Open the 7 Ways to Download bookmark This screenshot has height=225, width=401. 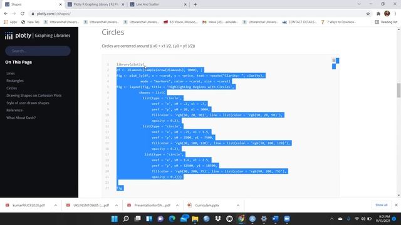click(x=338, y=22)
